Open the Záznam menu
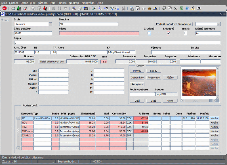The image size is (227, 165). pyautogui.click(x=42, y=3)
